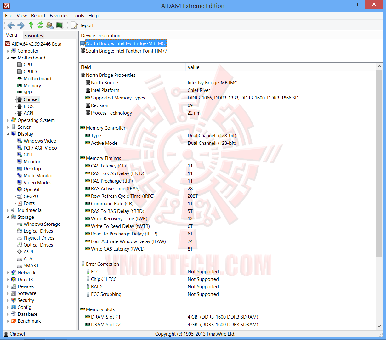Viewport: 386px width, 340px height.
Task: Open the Chipset tree item
Action: point(31,99)
